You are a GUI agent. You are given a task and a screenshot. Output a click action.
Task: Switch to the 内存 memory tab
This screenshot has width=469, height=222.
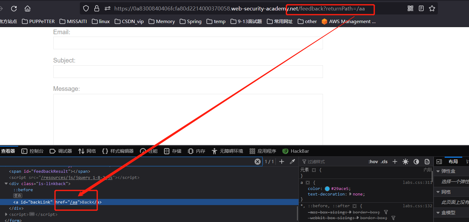[196, 151]
